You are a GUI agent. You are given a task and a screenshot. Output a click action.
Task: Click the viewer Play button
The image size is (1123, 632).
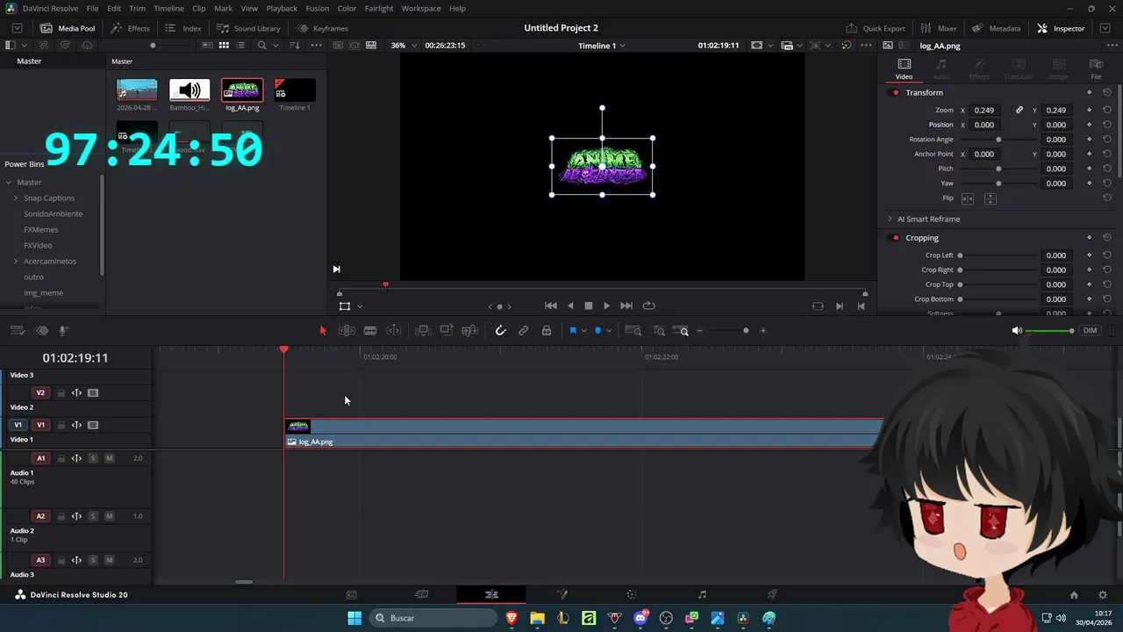click(606, 306)
